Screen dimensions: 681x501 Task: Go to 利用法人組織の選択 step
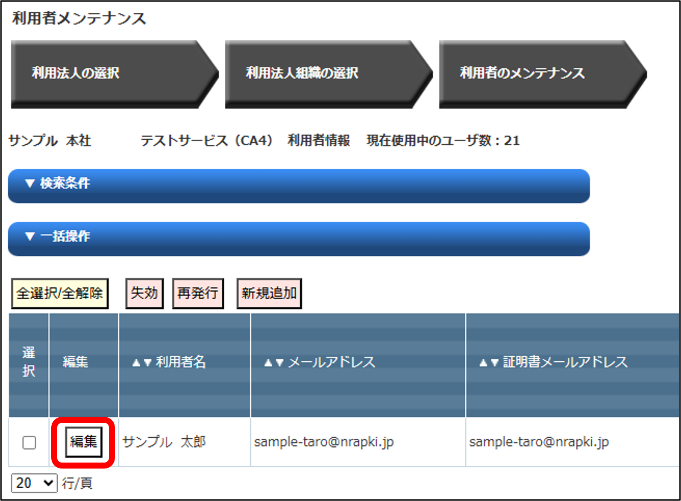325,74
